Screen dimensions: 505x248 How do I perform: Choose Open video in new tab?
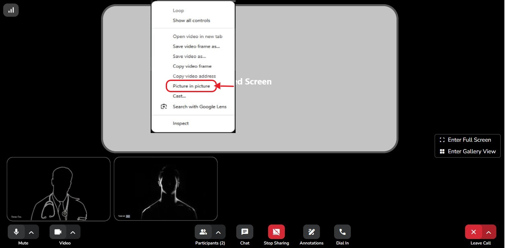pos(197,36)
